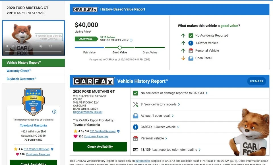Open Toyota of Gastonia sidebar link

coord(33,125)
